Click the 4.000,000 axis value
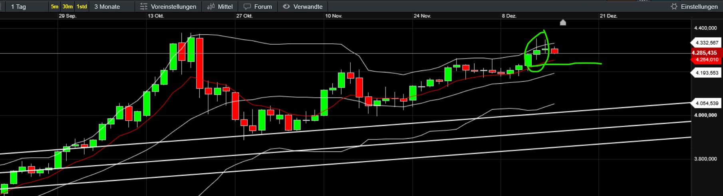 coord(705,115)
